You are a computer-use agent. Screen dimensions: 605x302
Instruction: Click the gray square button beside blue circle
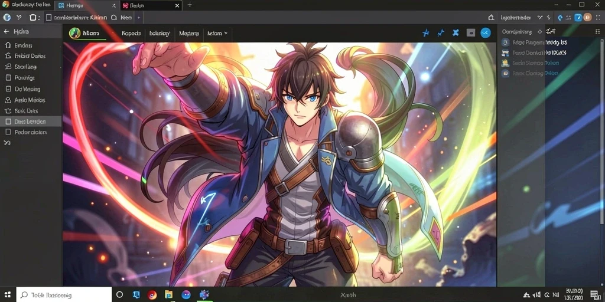tap(471, 33)
